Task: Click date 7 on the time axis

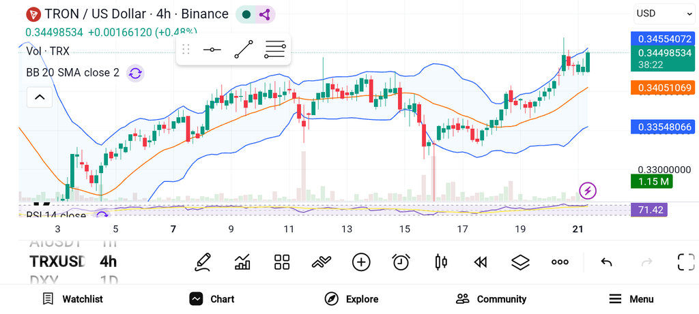Action: click(x=173, y=229)
